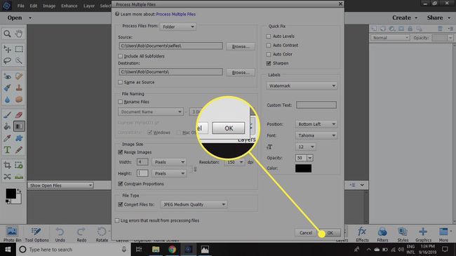The height and width of the screenshot is (256, 456).
Task: Open Process Files From dropdown
Action: 178,27
